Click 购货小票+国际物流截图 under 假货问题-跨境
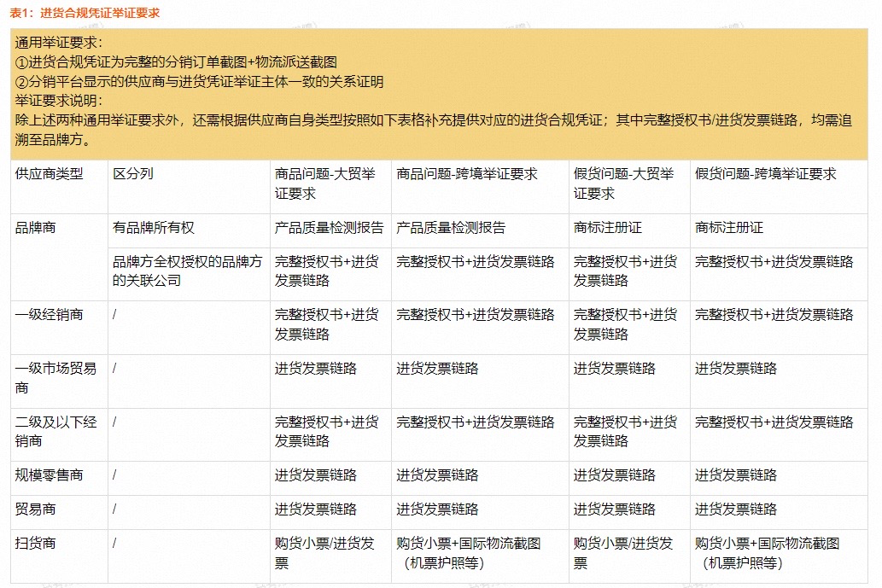882x588 pixels. click(768, 553)
